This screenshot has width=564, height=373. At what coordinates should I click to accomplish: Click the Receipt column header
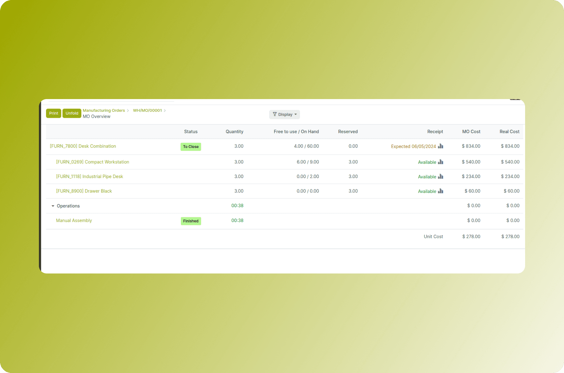(x=435, y=131)
